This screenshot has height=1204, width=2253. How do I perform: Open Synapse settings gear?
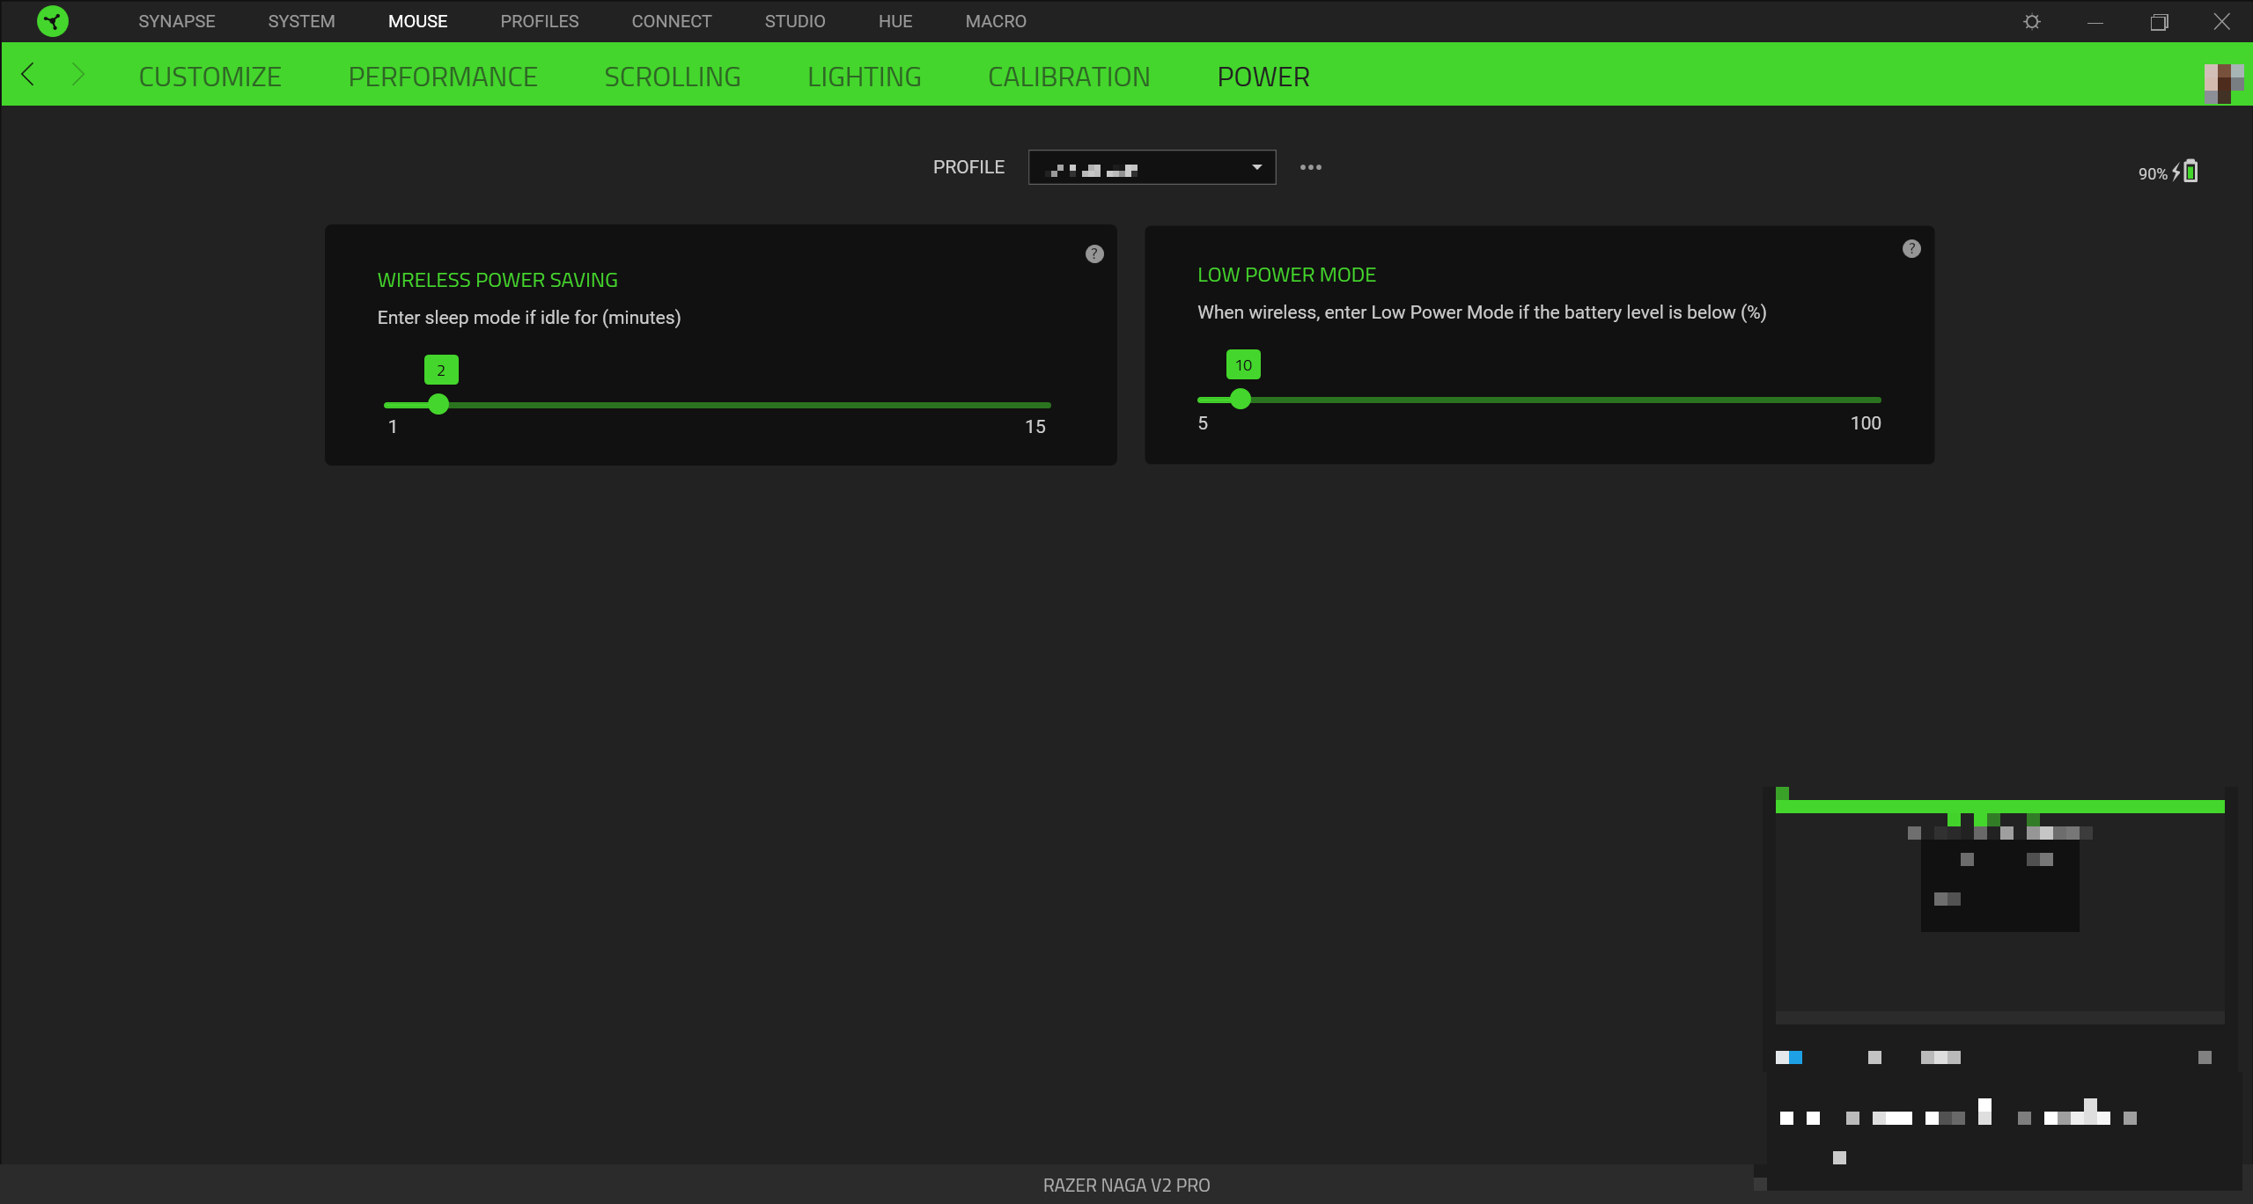click(2032, 20)
